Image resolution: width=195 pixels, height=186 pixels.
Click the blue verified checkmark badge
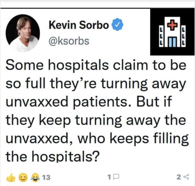point(117,25)
